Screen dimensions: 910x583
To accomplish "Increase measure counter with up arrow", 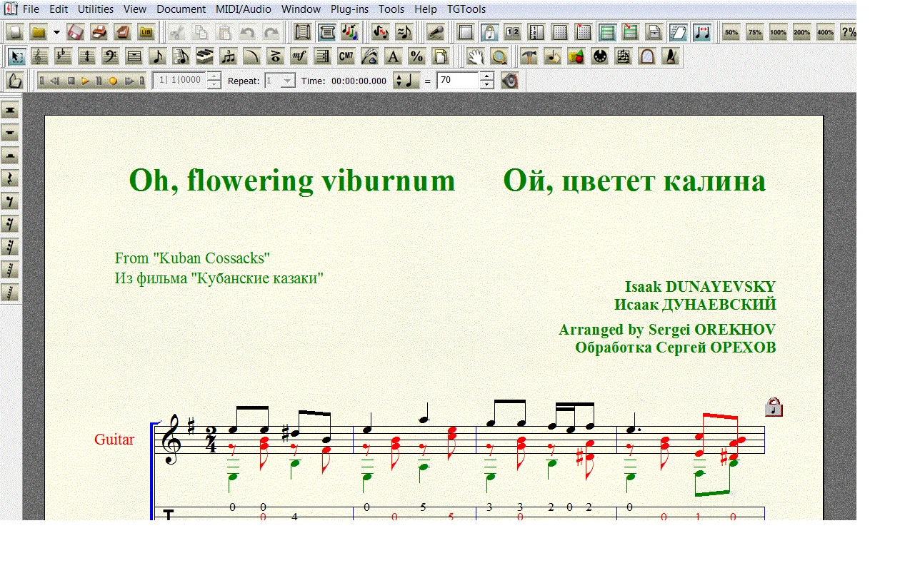I will tap(214, 76).
